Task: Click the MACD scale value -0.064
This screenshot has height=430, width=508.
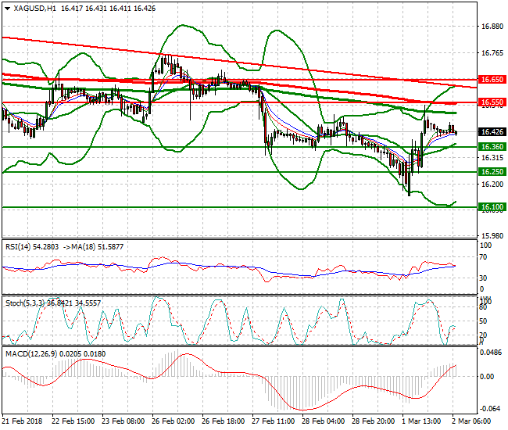Action: point(490,408)
